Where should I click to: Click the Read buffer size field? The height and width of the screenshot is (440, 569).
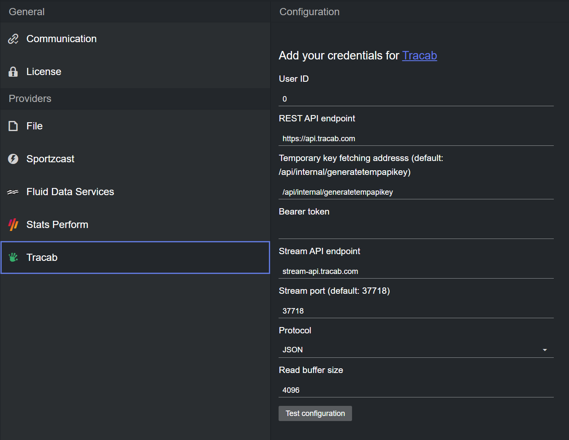416,390
